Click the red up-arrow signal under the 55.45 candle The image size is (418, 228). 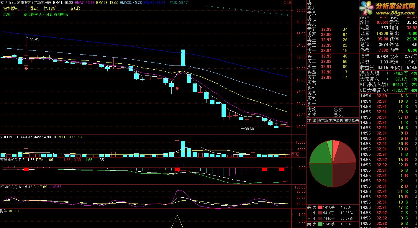click(26, 68)
